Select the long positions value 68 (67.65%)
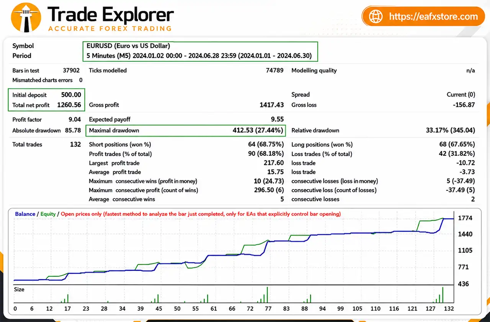The height and width of the screenshot is (322, 490). [x=457, y=145]
